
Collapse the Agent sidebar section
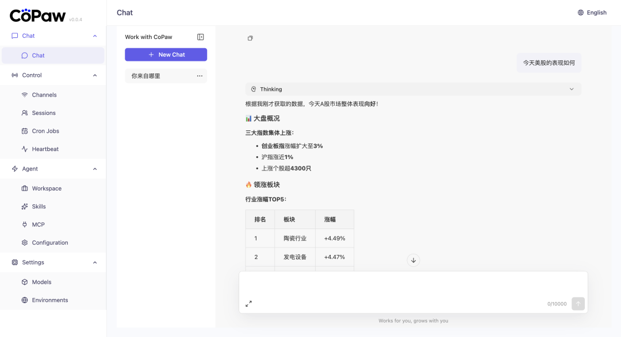pyautogui.click(x=95, y=169)
